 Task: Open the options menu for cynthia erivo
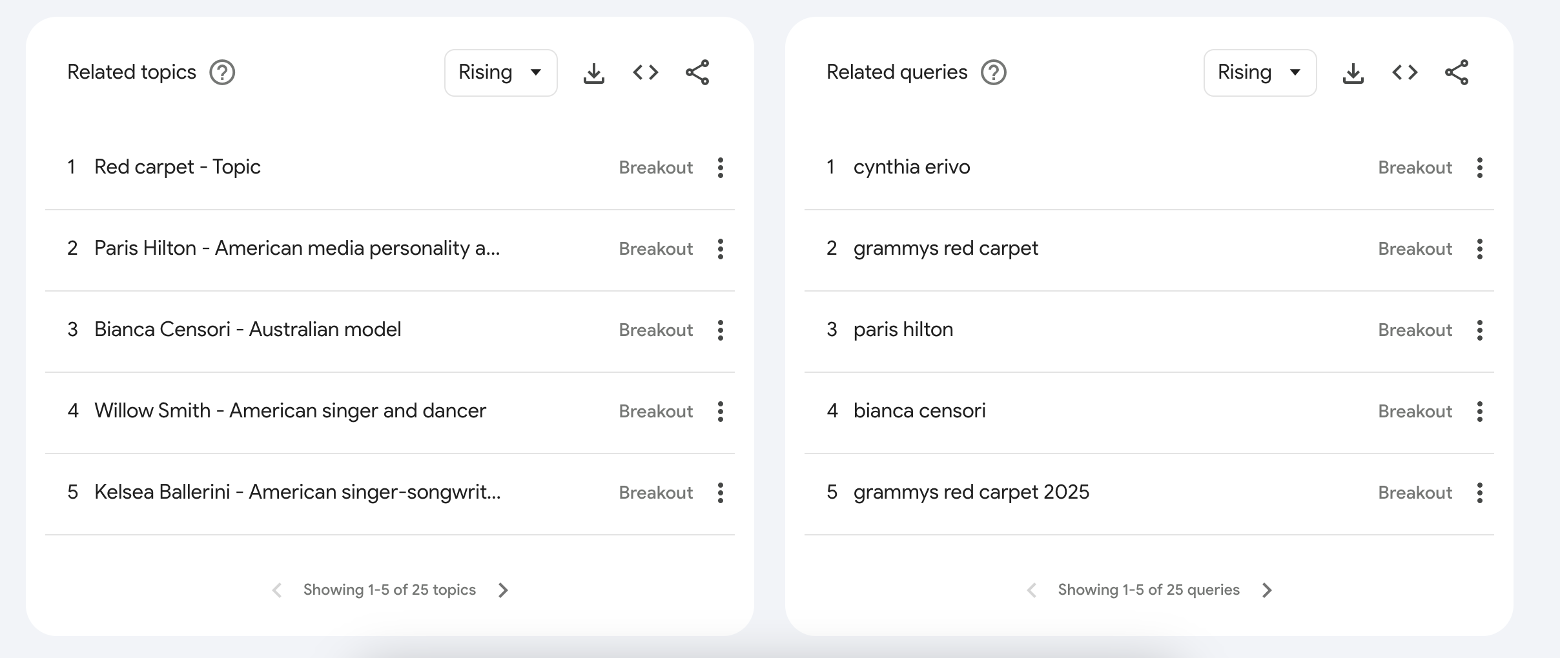tap(1480, 168)
